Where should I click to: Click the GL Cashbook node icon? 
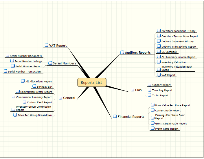(x=159, y=51)
